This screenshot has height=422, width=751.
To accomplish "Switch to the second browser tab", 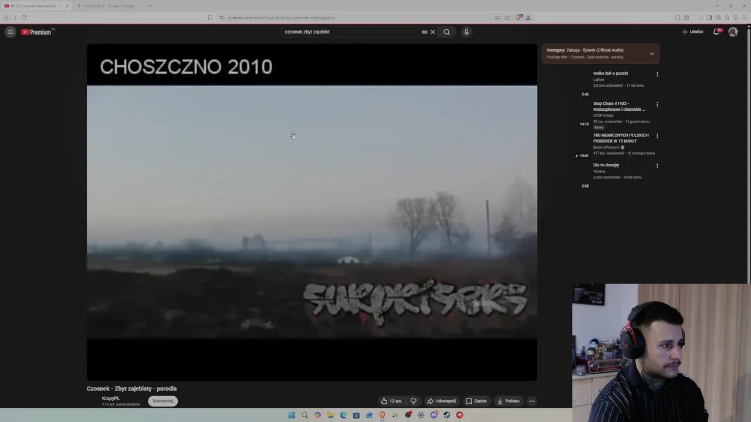I will click(109, 6).
